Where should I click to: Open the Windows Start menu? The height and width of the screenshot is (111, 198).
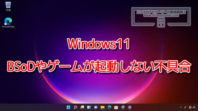[69, 107]
